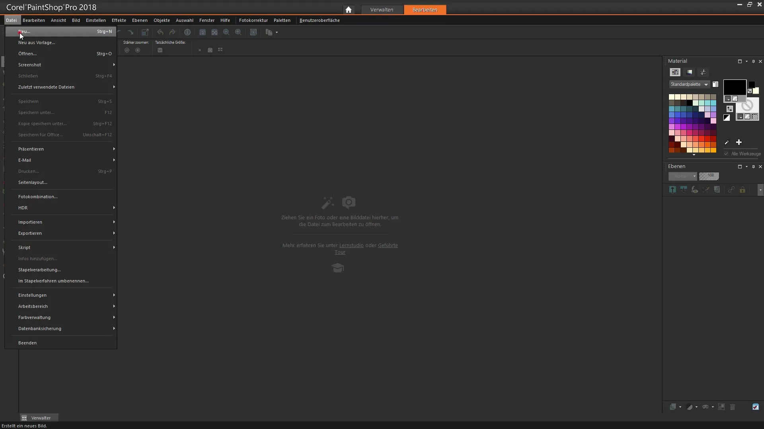Pick the eyedropper sample color tool

727,142
